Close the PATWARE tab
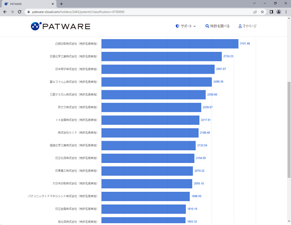 pyautogui.click(x=52, y=4)
